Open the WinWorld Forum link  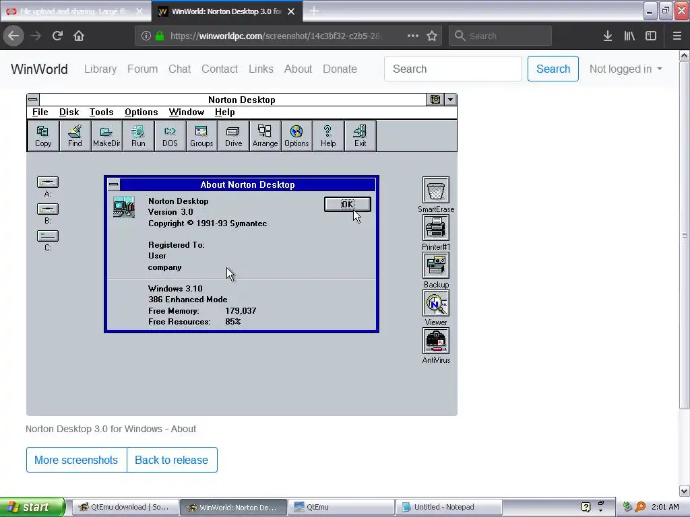[143, 69]
